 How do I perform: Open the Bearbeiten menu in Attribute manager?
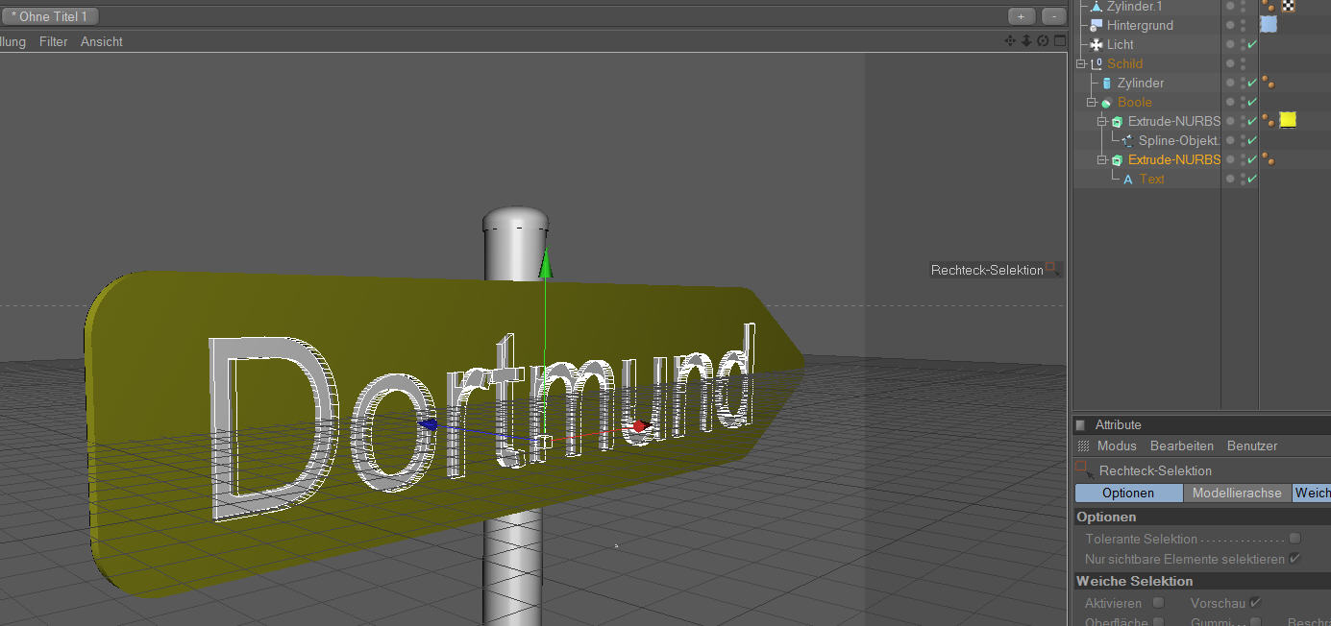(x=1182, y=445)
